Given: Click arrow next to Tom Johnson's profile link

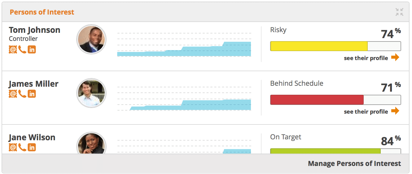Looking at the screenshot, I should [395, 57].
